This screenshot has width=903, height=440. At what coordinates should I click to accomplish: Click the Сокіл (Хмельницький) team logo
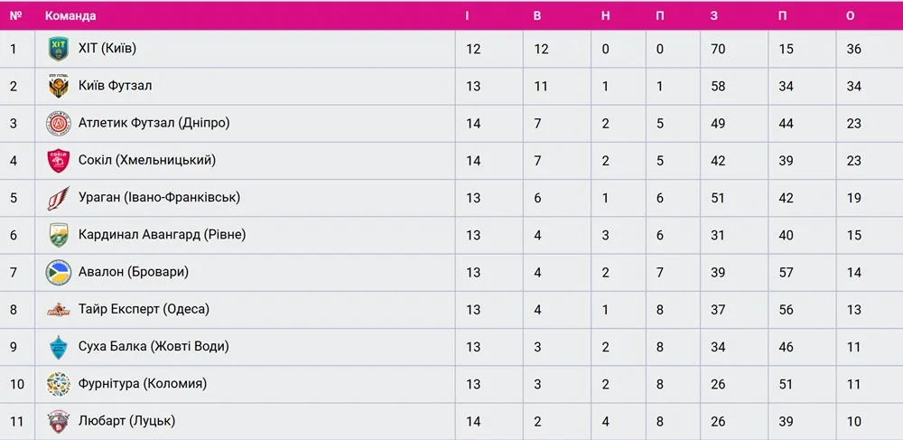(x=59, y=160)
